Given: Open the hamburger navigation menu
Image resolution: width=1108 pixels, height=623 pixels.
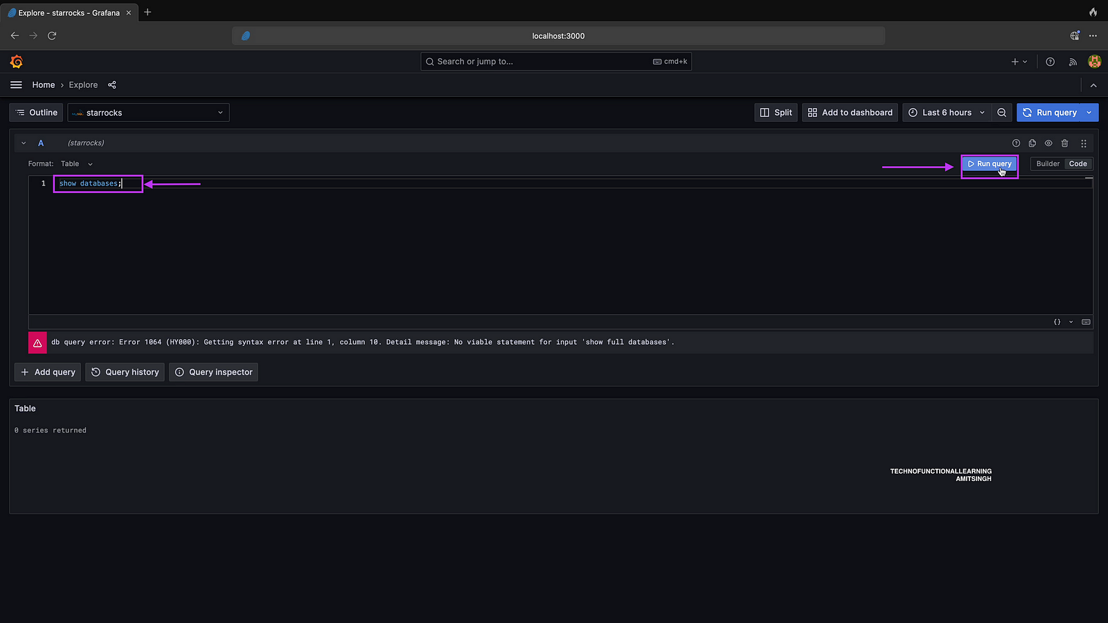Looking at the screenshot, I should click(x=16, y=85).
